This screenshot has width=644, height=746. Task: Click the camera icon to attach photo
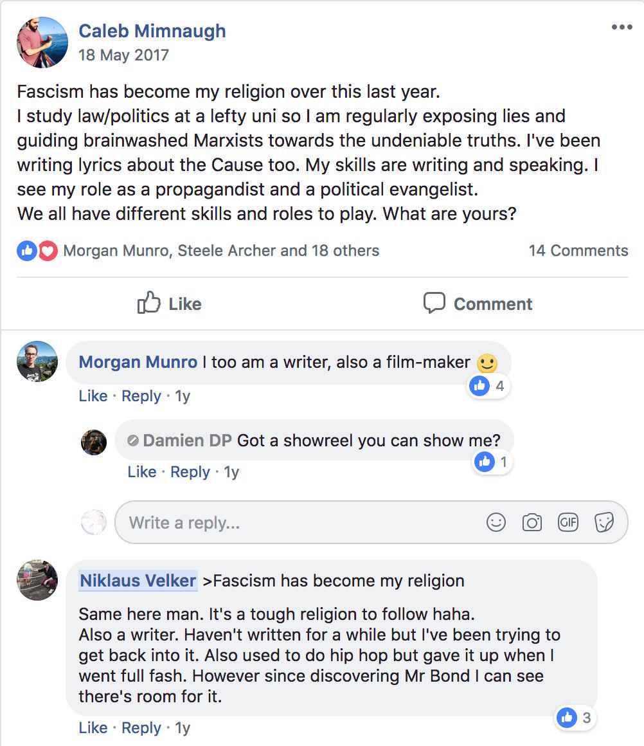coord(532,523)
